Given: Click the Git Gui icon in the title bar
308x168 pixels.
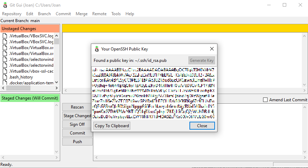Looking at the screenshot, I should [5, 5].
